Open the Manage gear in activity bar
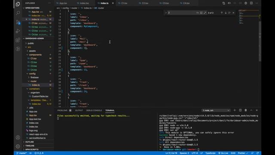The height and width of the screenshot is (155, 275). coord(18,146)
